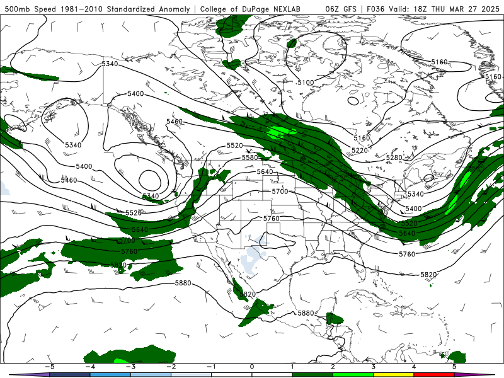Click the 'College of DuPage NEXLAB' label
This screenshot has width=504, height=378.
(x=250, y=9)
